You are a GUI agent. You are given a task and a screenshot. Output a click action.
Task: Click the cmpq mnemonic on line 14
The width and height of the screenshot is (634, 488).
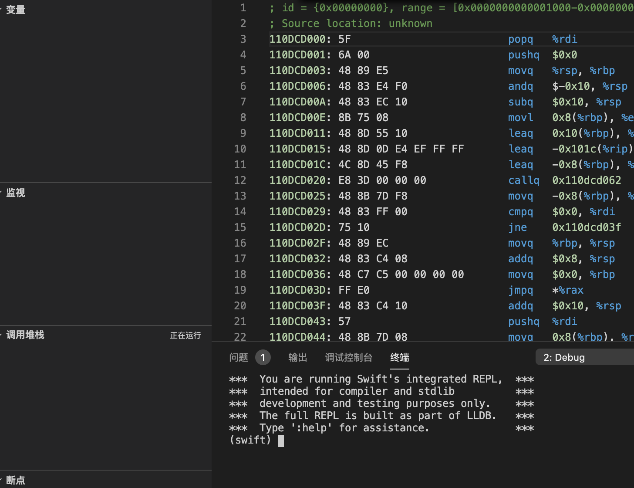pos(520,211)
